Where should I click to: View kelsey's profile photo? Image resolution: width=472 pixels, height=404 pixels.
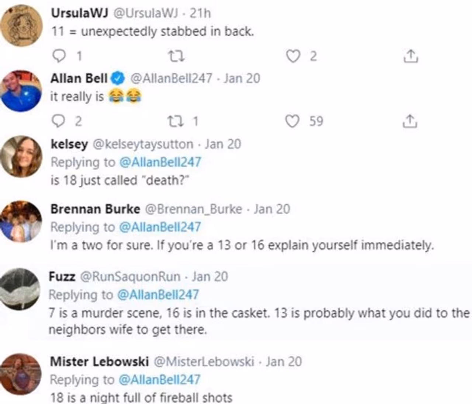tap(21, 156)
